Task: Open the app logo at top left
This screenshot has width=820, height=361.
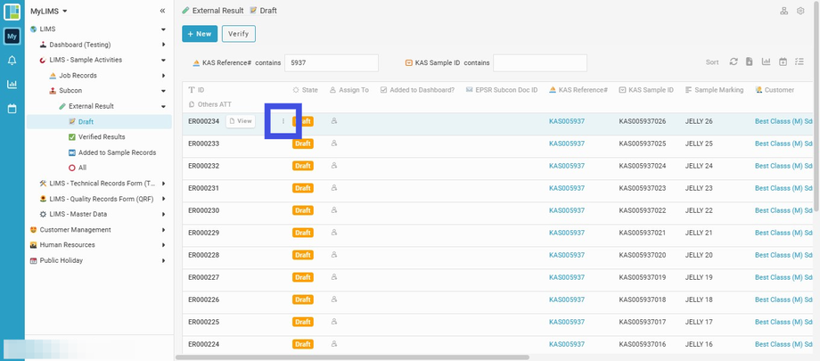Action: pos(12,12)
